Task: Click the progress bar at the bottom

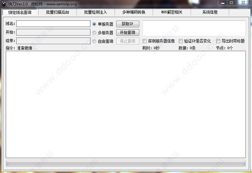Action: click(126, 163)
